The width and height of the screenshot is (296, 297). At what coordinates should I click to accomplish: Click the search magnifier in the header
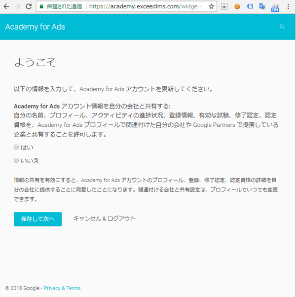click(282, 27)
